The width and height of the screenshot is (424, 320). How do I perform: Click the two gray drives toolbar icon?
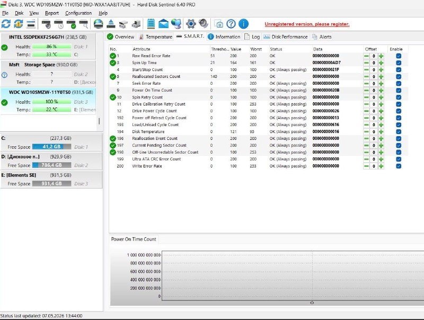[123, 24]
